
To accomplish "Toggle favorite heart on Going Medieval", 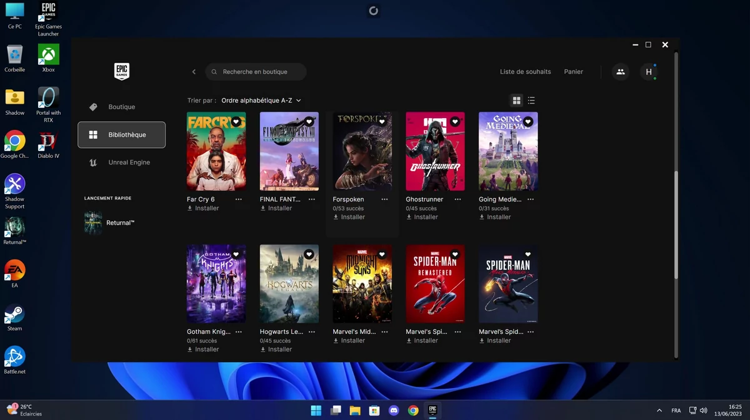I will click(528, 122).
